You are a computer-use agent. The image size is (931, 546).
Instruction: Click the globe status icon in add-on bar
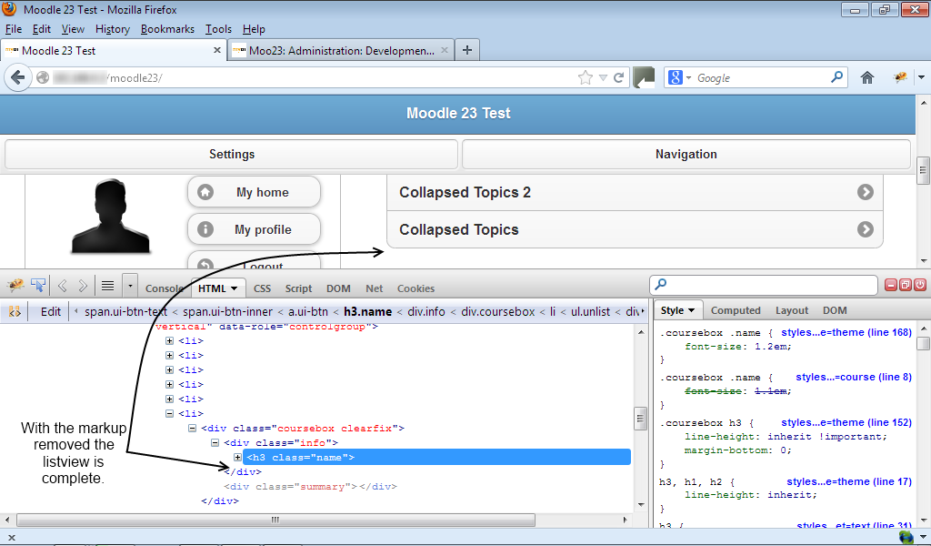pos(906,537)
